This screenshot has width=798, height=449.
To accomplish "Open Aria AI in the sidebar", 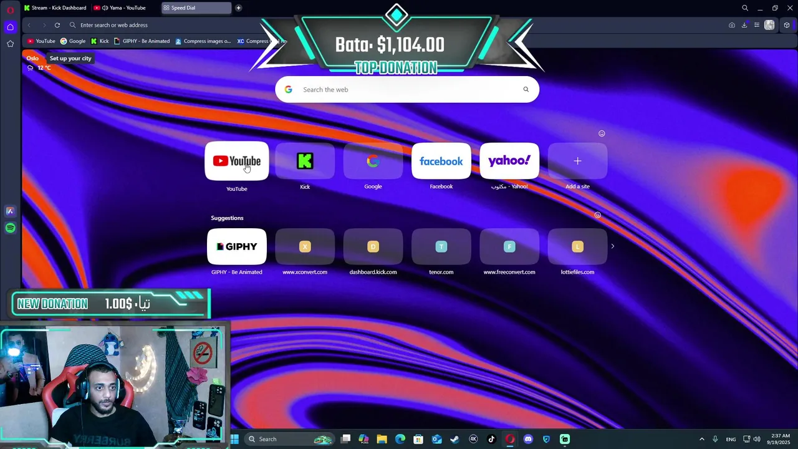I will [10, 211].
